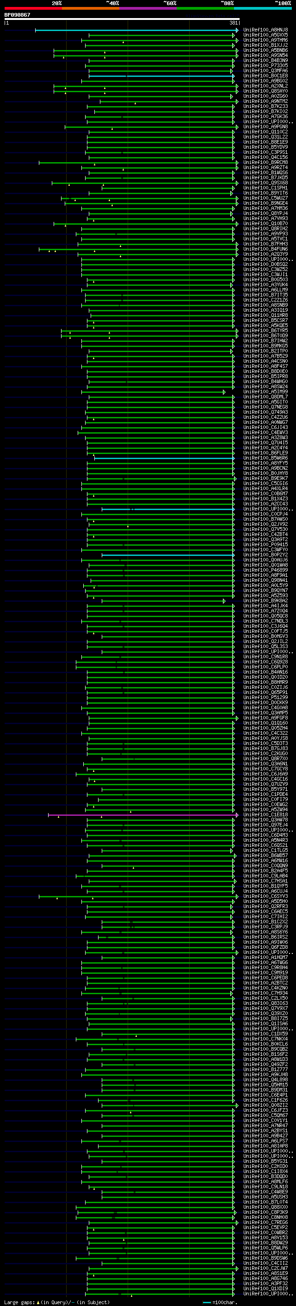Open hit UniRef100_A8HNJ8
296x1306 pixels.
[265, 30]
